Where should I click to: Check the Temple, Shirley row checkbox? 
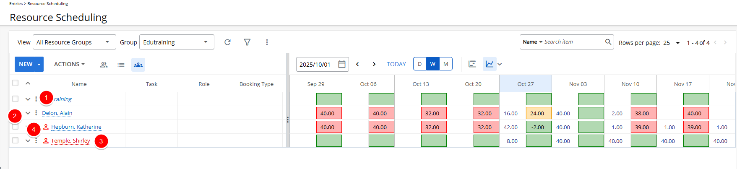click(x=16, y=140)
